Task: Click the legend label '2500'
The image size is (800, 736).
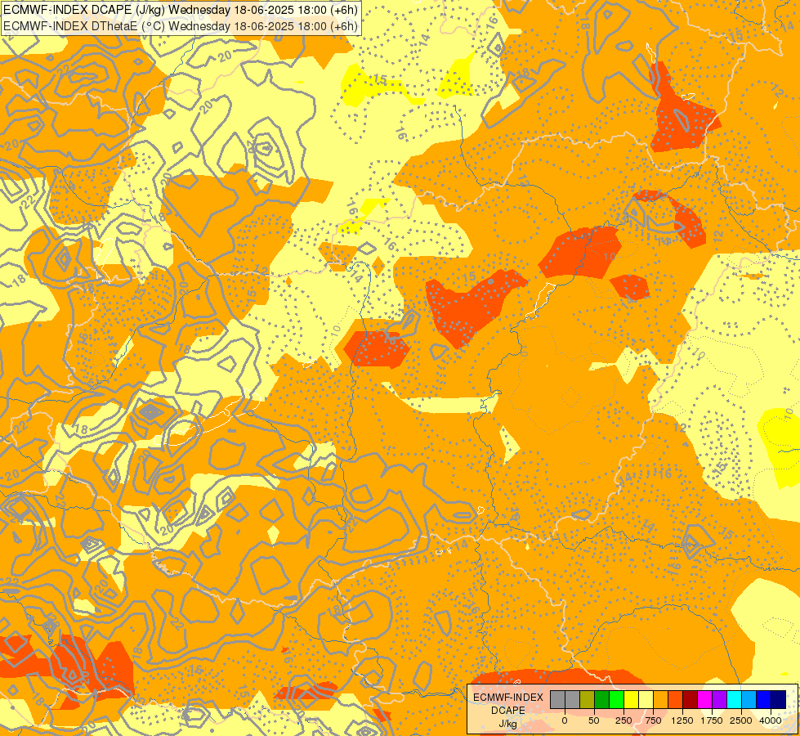Action: (741, 720)
